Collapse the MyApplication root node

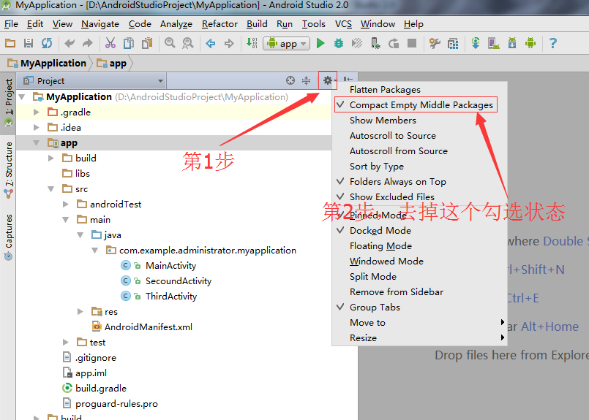[22, 97]
